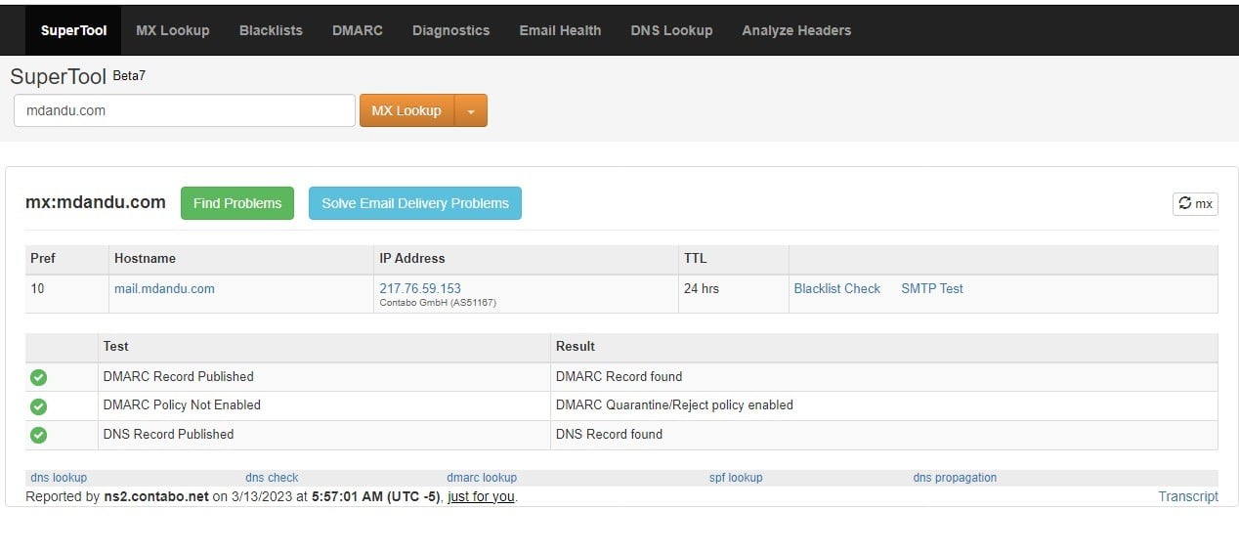This screenshot has width=1239, height=552.
Task: Open the SuperTool tab
Action: [73, 30]
